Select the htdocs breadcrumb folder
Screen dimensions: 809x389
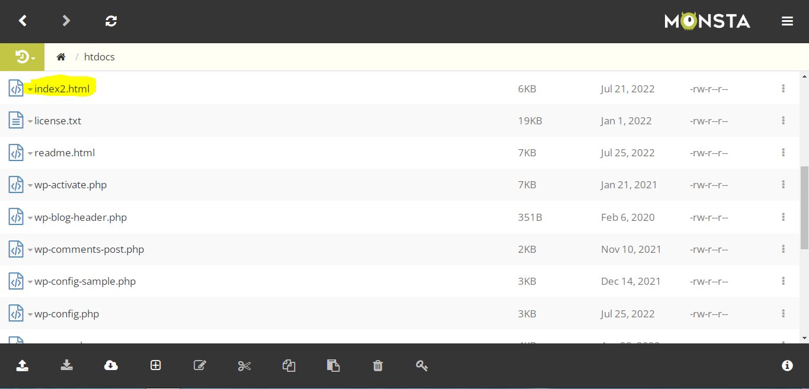point(100,57)
